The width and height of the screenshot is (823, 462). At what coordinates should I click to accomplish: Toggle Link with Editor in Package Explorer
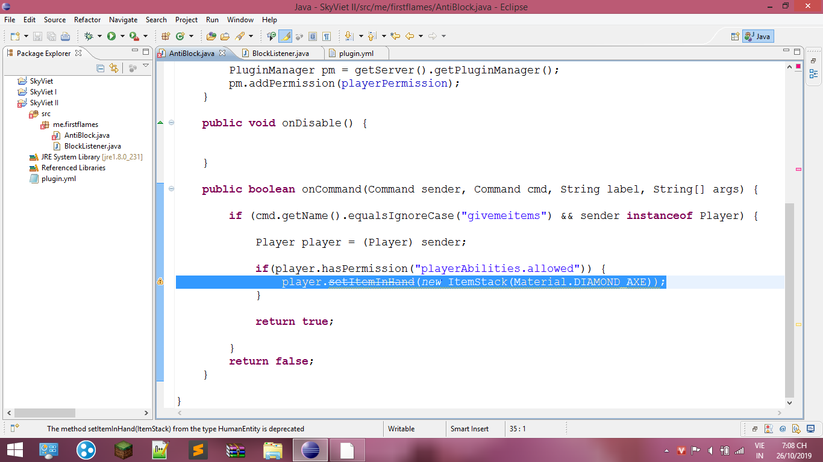[114, 68]
